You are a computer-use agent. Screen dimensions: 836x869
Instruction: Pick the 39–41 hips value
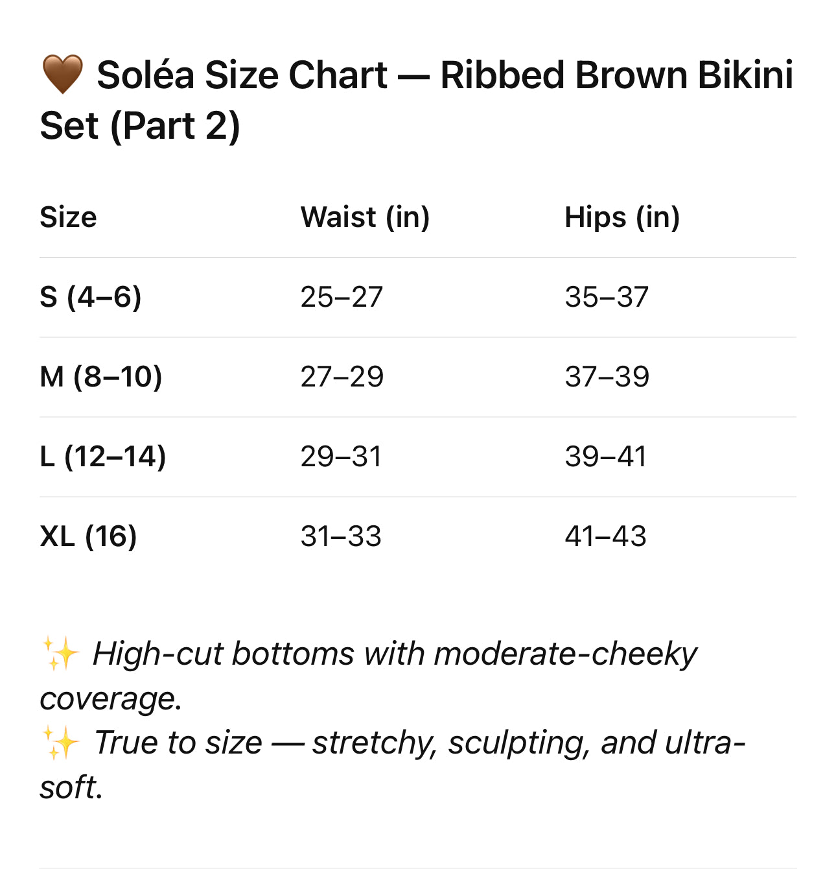pyautogui.click(x=605, y=457)
